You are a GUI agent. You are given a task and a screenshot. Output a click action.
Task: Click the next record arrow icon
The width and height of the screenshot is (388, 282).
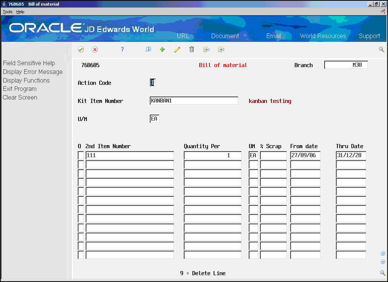coord(221,49)
